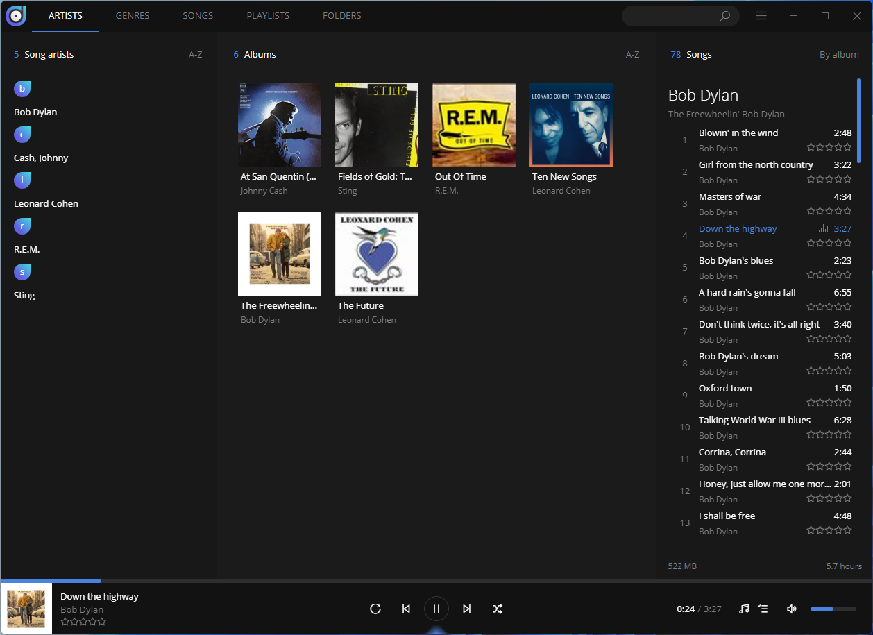Set star rating for Masters of war

[x=829, y=211]
